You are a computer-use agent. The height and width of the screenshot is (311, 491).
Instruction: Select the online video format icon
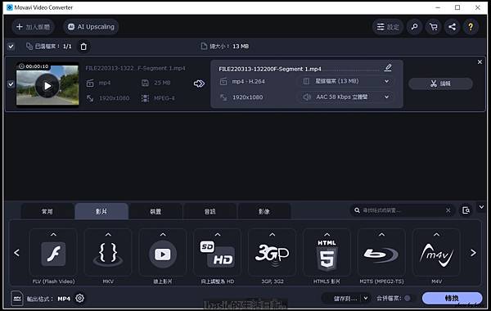(163, 254)
